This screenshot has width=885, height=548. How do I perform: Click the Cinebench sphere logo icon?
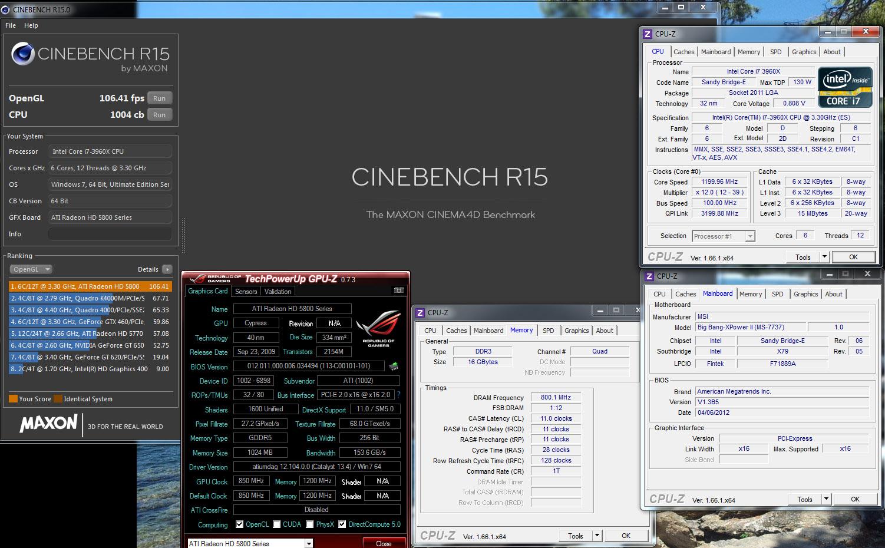(22, 54)
